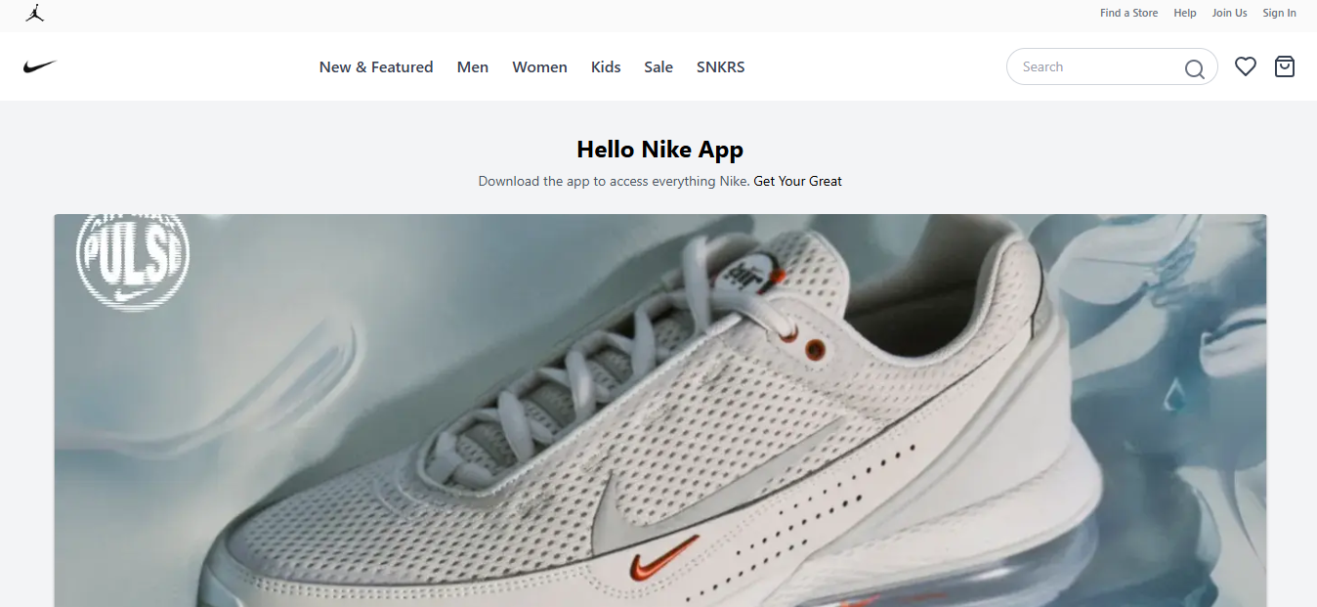Click Sign In in the top bar
This screenshot has height=607, width=1317.
(1279, 13)
